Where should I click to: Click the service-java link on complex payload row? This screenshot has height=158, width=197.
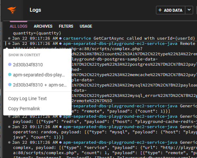coord(120,142)
